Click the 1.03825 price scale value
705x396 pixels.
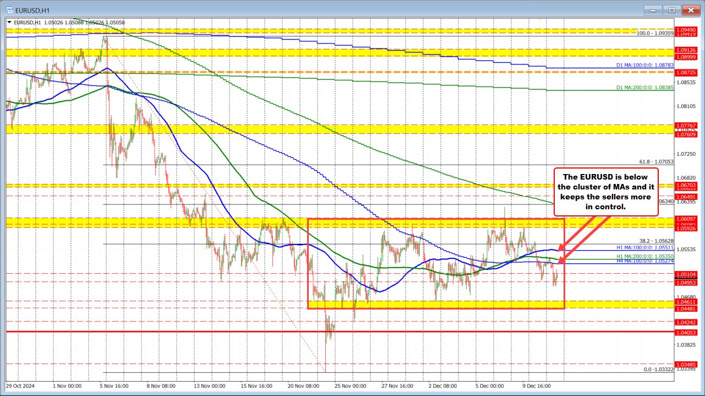tap(687, 345)
